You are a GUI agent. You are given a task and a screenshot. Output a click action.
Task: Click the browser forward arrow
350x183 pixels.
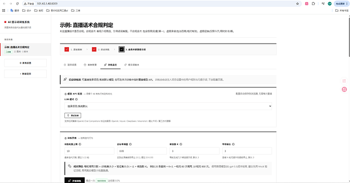[x=11, y=4]
